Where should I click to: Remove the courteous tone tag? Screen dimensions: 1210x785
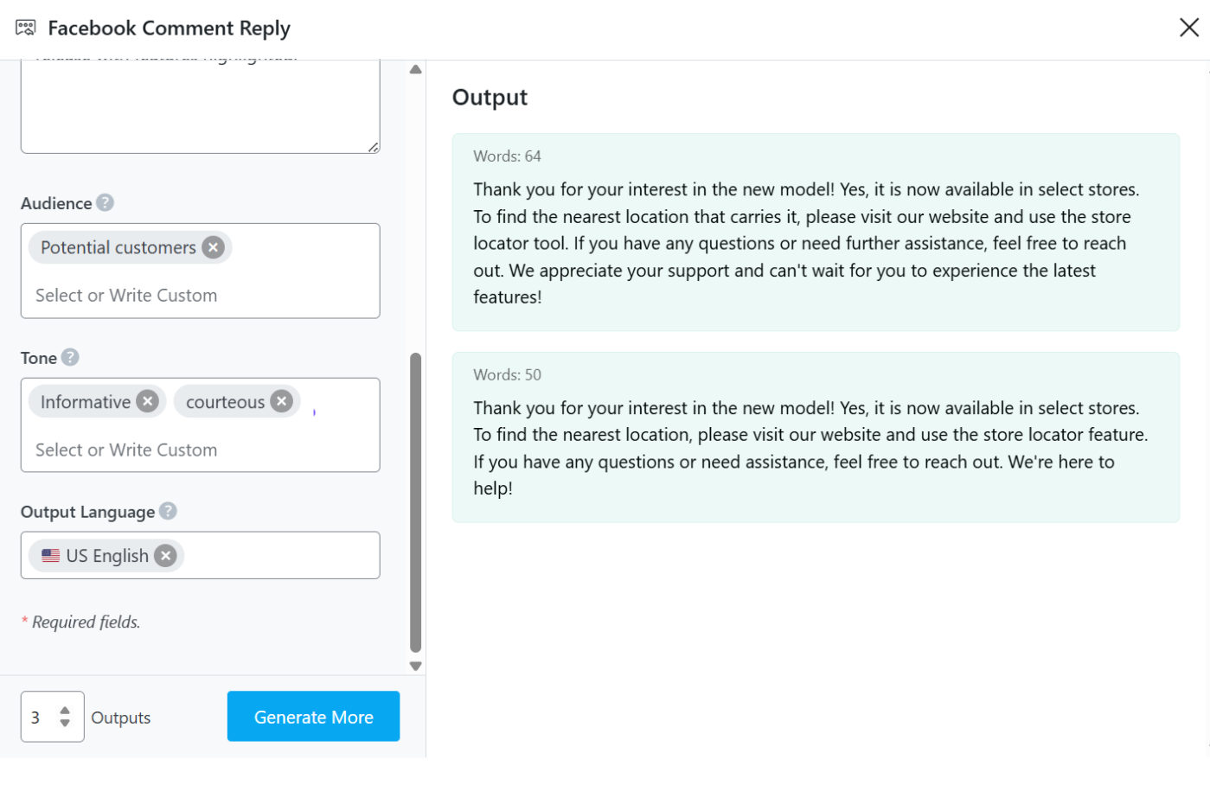281,402
